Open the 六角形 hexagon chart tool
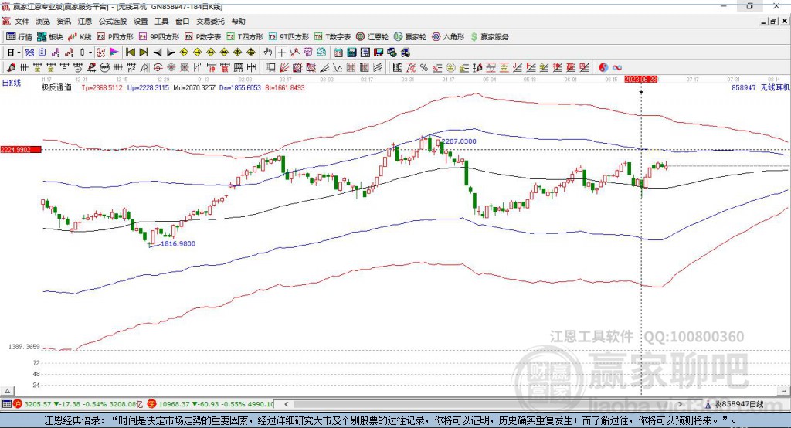Image resolution: width=791 pixels, height=428 pixels. point(448,37)
